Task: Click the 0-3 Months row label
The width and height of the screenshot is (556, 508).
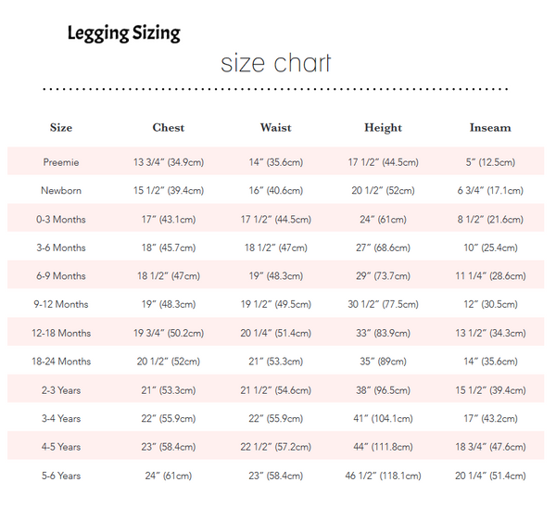Action: click(61, 220)
